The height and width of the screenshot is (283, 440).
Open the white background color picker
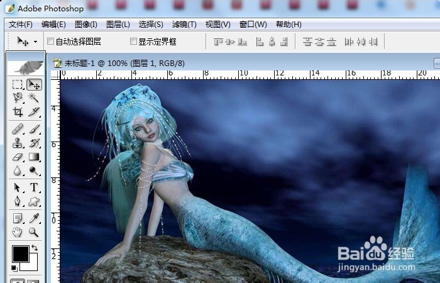pos(32,265)
